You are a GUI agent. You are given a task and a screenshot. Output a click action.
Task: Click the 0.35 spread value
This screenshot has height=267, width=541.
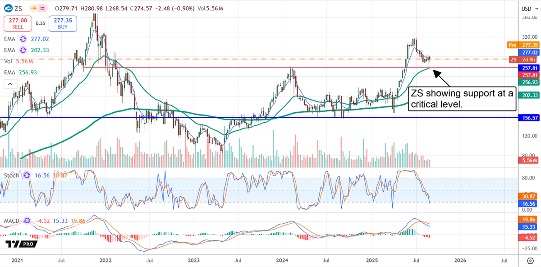[x=40, y=23]
